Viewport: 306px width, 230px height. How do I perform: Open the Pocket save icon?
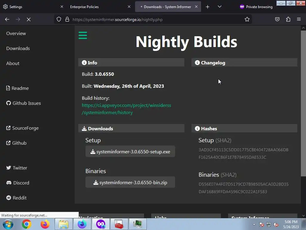[277, 19]
